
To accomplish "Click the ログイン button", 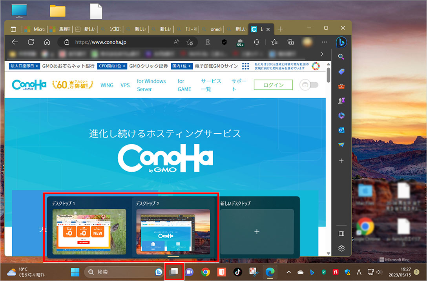I will [x=273, y=85].
